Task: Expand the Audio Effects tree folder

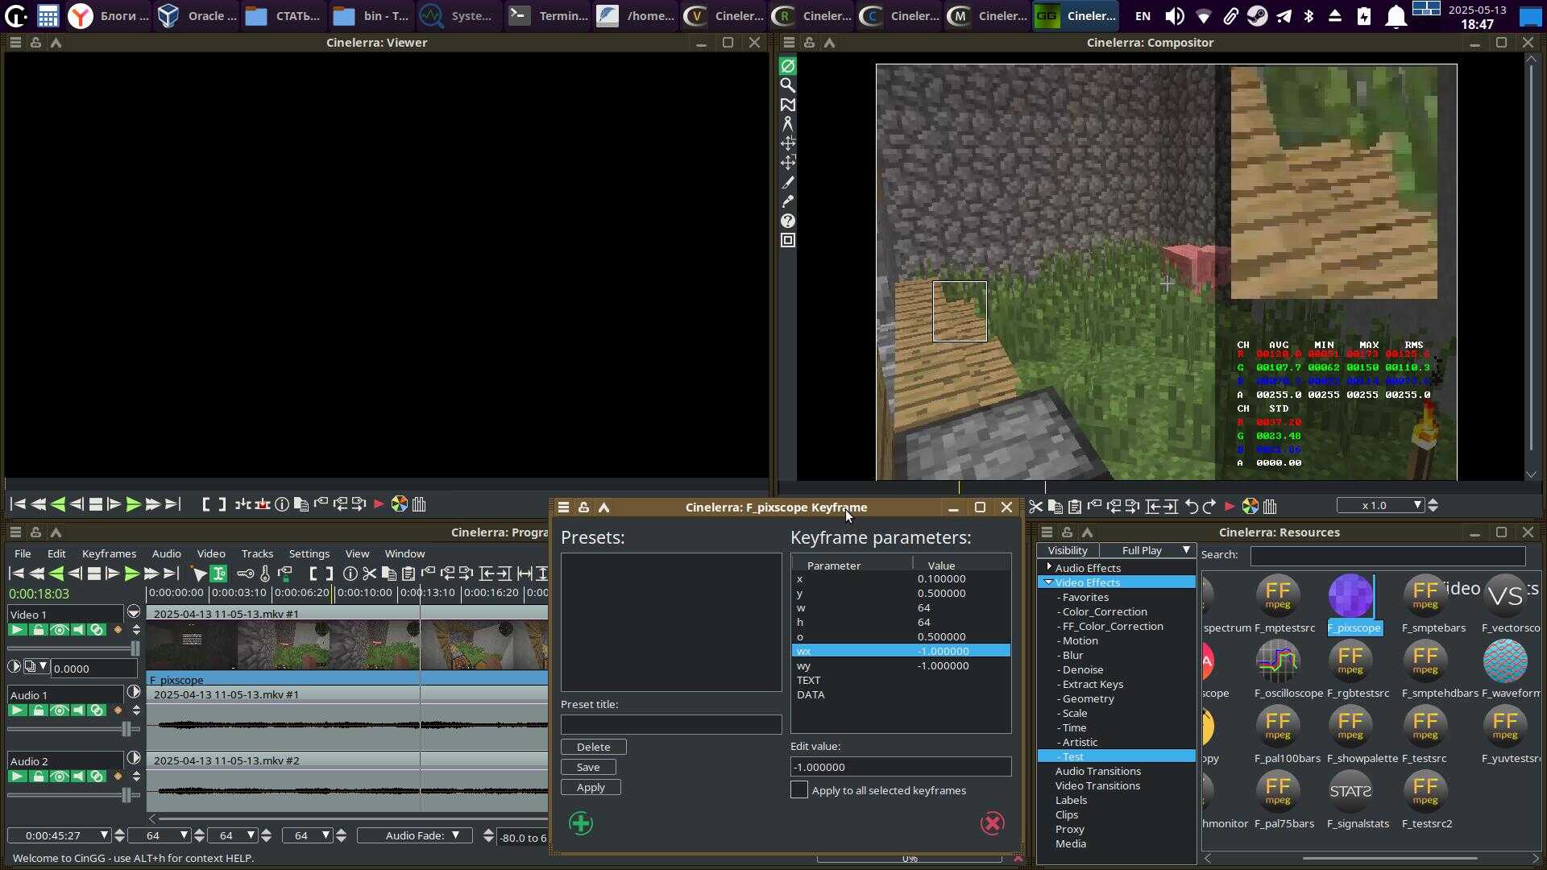Action: click(1048, 567)
